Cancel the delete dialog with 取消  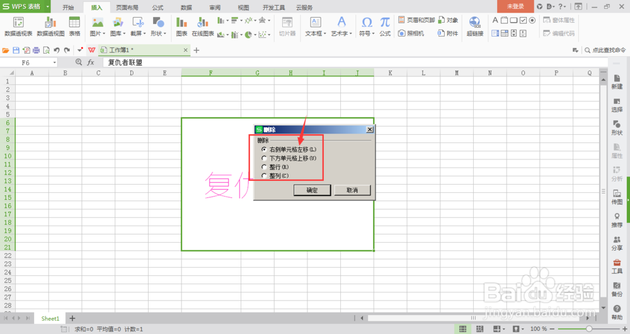tap(352, 190)
